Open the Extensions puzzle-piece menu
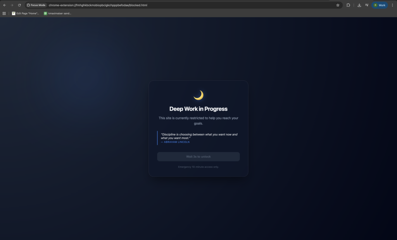This screenshot has height=240, width=397. 348,5
